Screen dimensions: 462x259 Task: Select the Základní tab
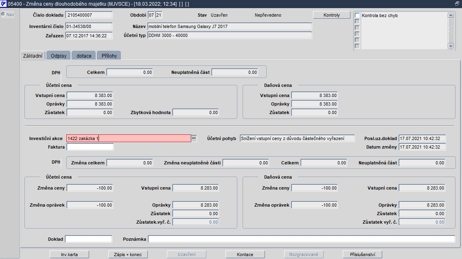tap(33, 56)
